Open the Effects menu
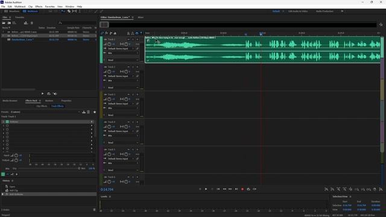Screen dimensions: 386x217 coord(39,7)
